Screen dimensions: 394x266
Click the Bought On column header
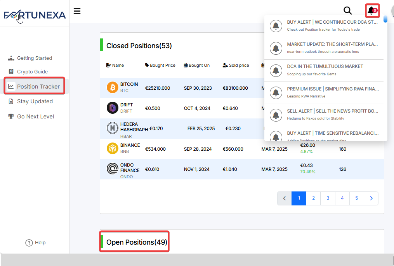pos(197,65)
